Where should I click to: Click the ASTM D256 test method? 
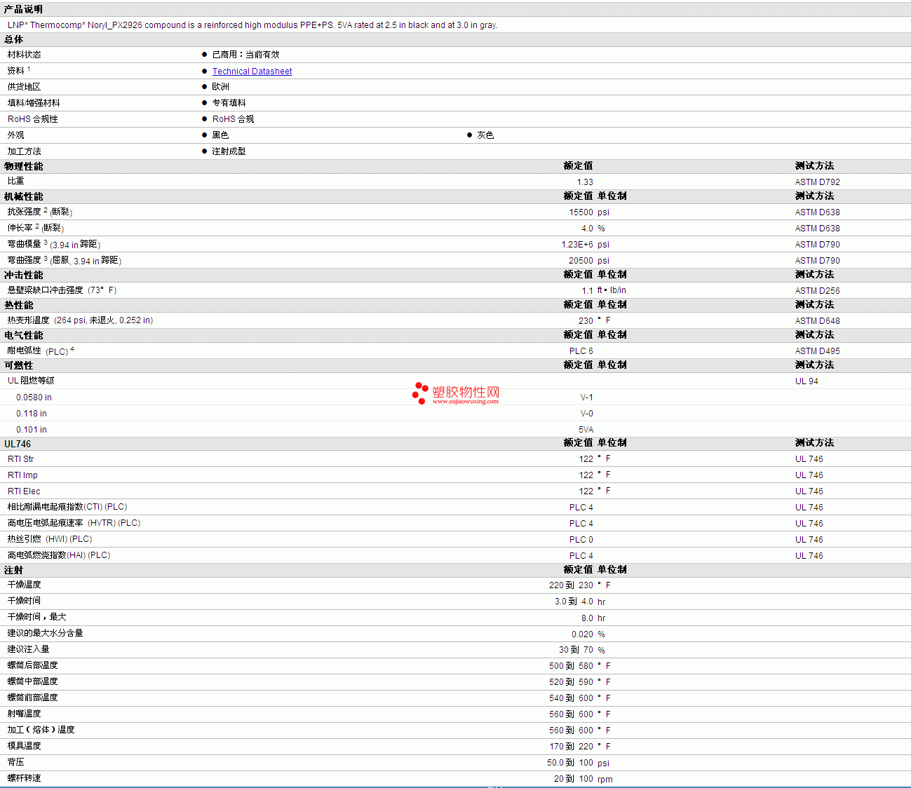pyautogui.click(x=817, y=291)
